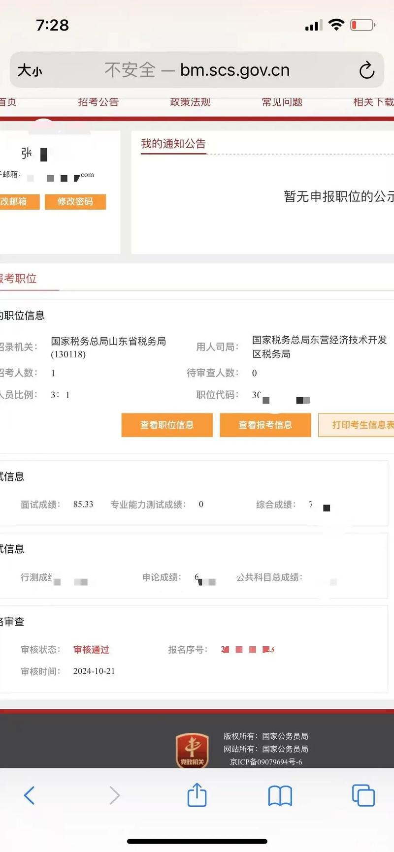Click the 用人司局 label
The image size is (394, 852).
pyautogui.click(x=218, y=347)
